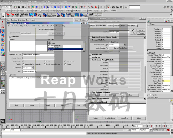Run the mel ELS shelf script

click(22, 15)
